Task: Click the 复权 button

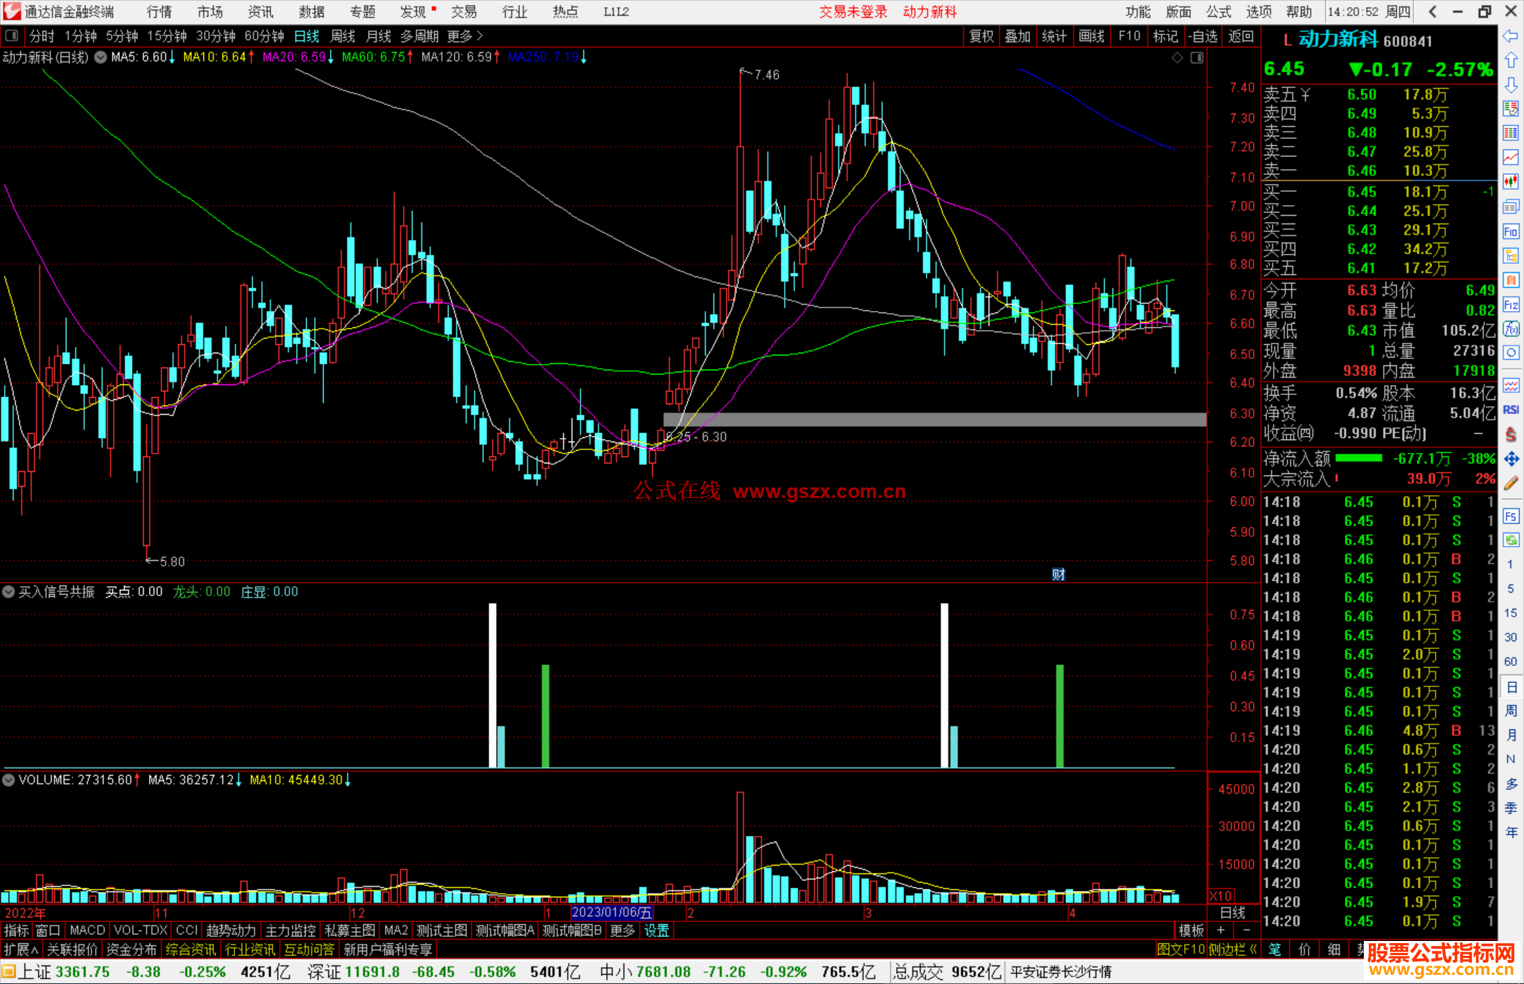Action: coord(981,36)
